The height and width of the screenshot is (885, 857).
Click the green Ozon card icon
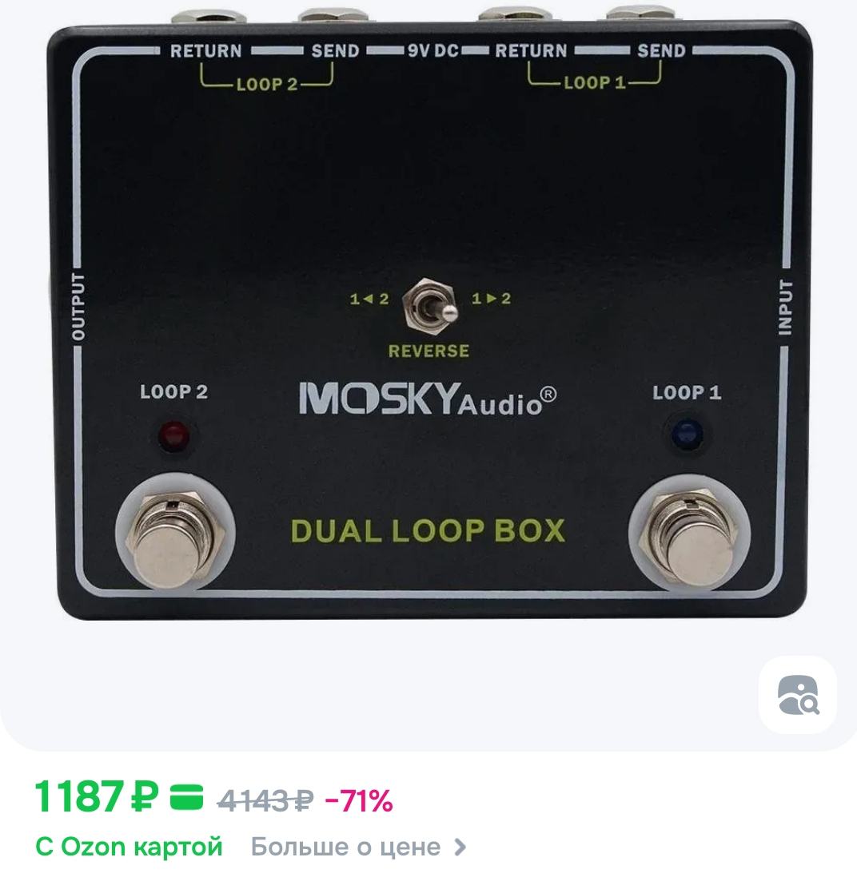(x=186, y=797)
